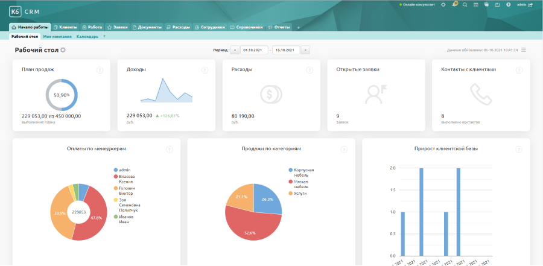543x266 pixels.
Task: Show help for Расходы card
Action: [310, 70]
